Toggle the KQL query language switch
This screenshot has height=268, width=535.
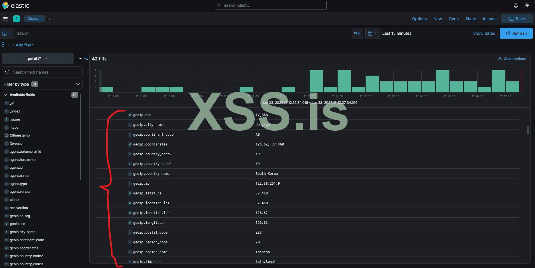(x=357, y=33)
